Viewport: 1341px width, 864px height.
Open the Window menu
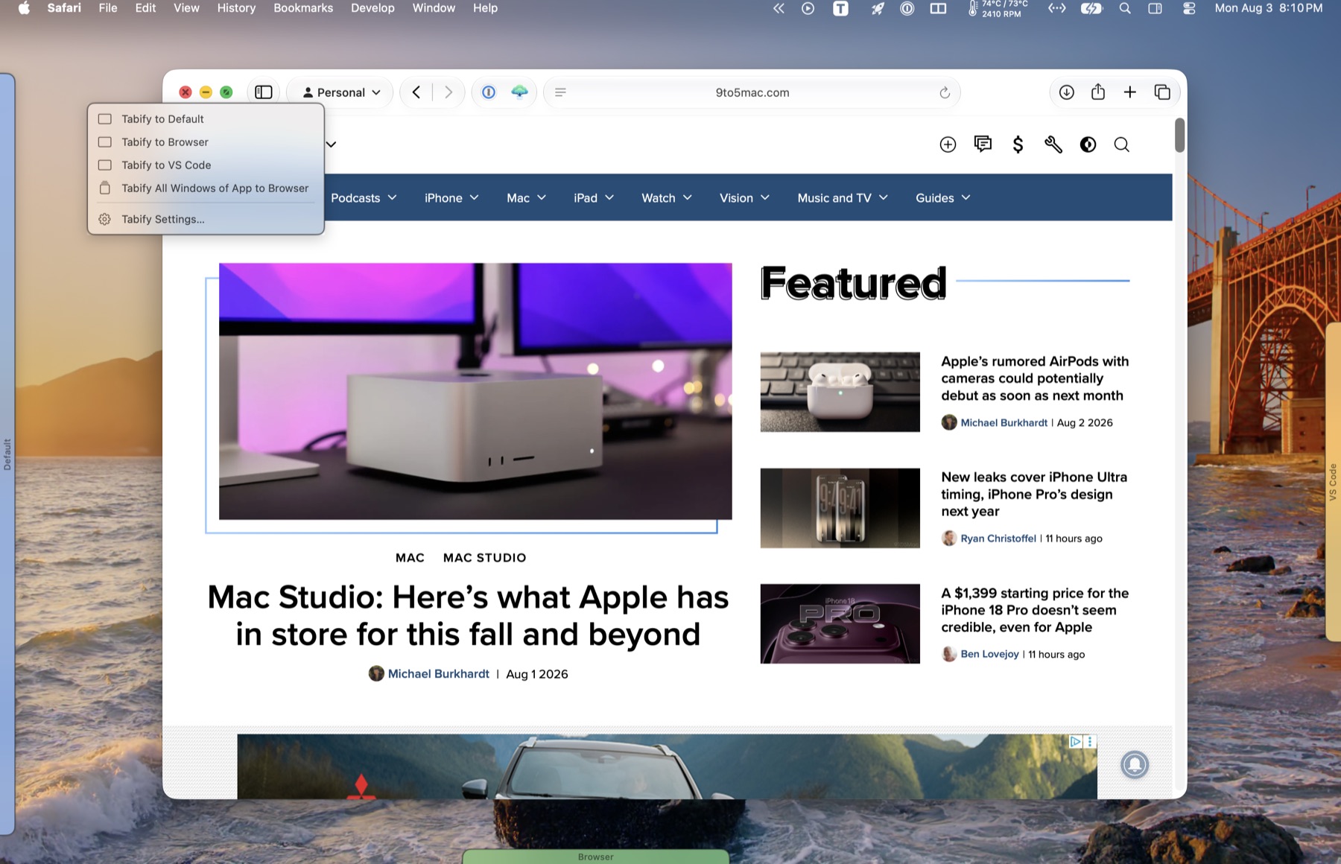434,8
